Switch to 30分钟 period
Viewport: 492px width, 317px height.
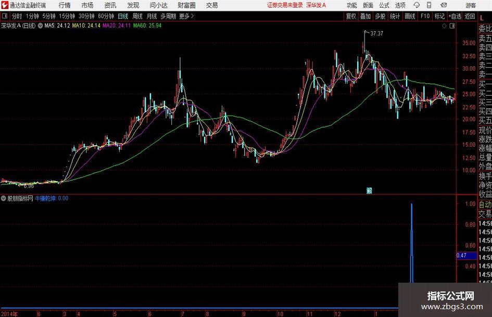coord(86,16)
